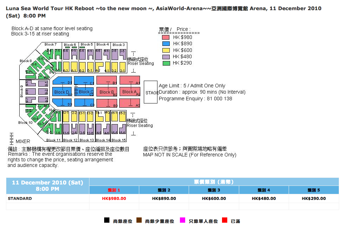This screenshot has height=229, width=343.
Task: Click the HK$980.00 price cell
Action: pyautogui.click(x=114, y=198)
